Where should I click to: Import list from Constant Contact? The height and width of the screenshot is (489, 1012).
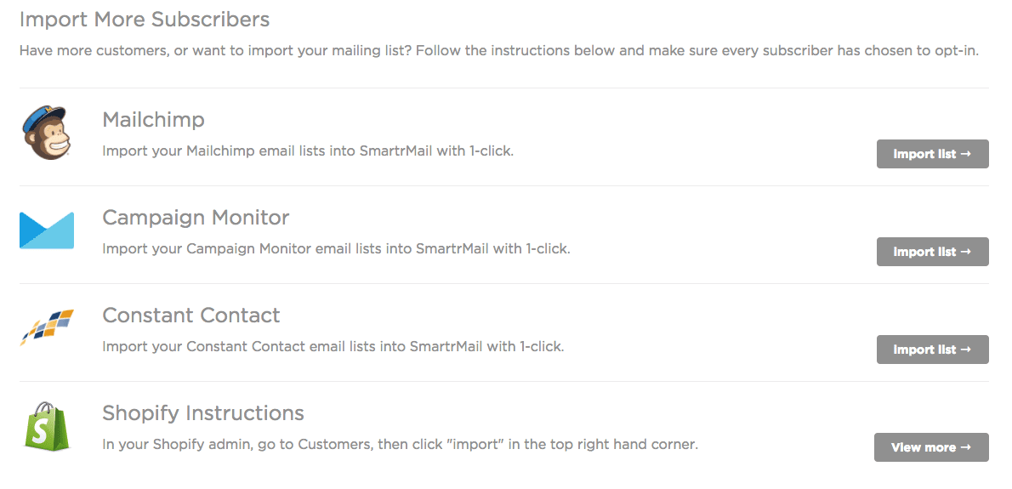932,350
